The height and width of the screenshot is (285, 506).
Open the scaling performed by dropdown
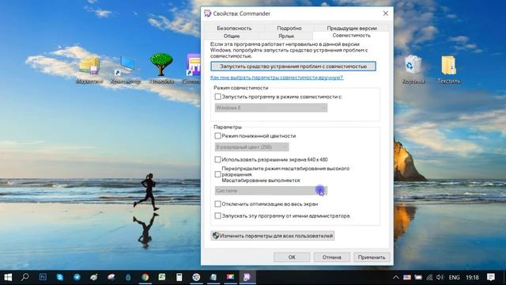[x=271, y=191]
